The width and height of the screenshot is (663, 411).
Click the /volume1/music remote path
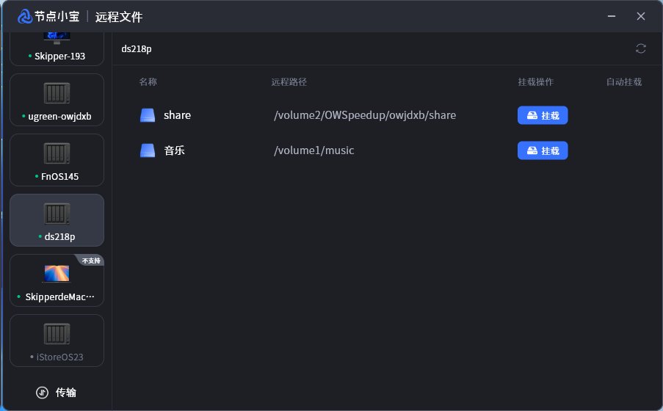click(314, 150)
